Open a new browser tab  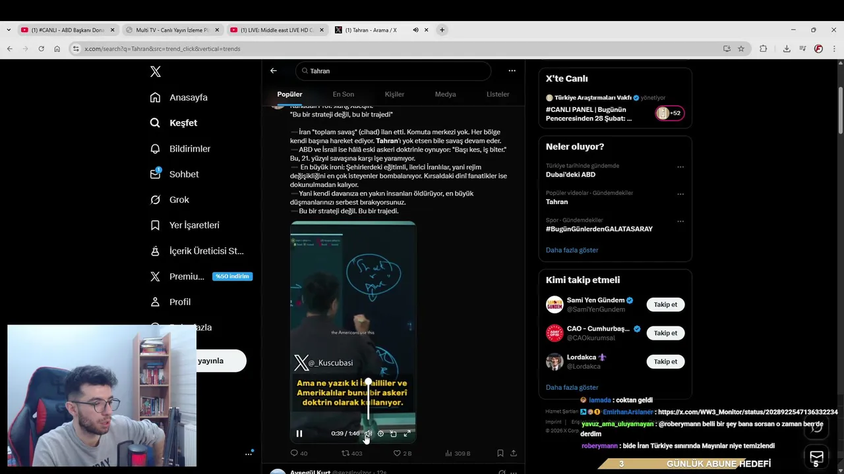[442, 30]
